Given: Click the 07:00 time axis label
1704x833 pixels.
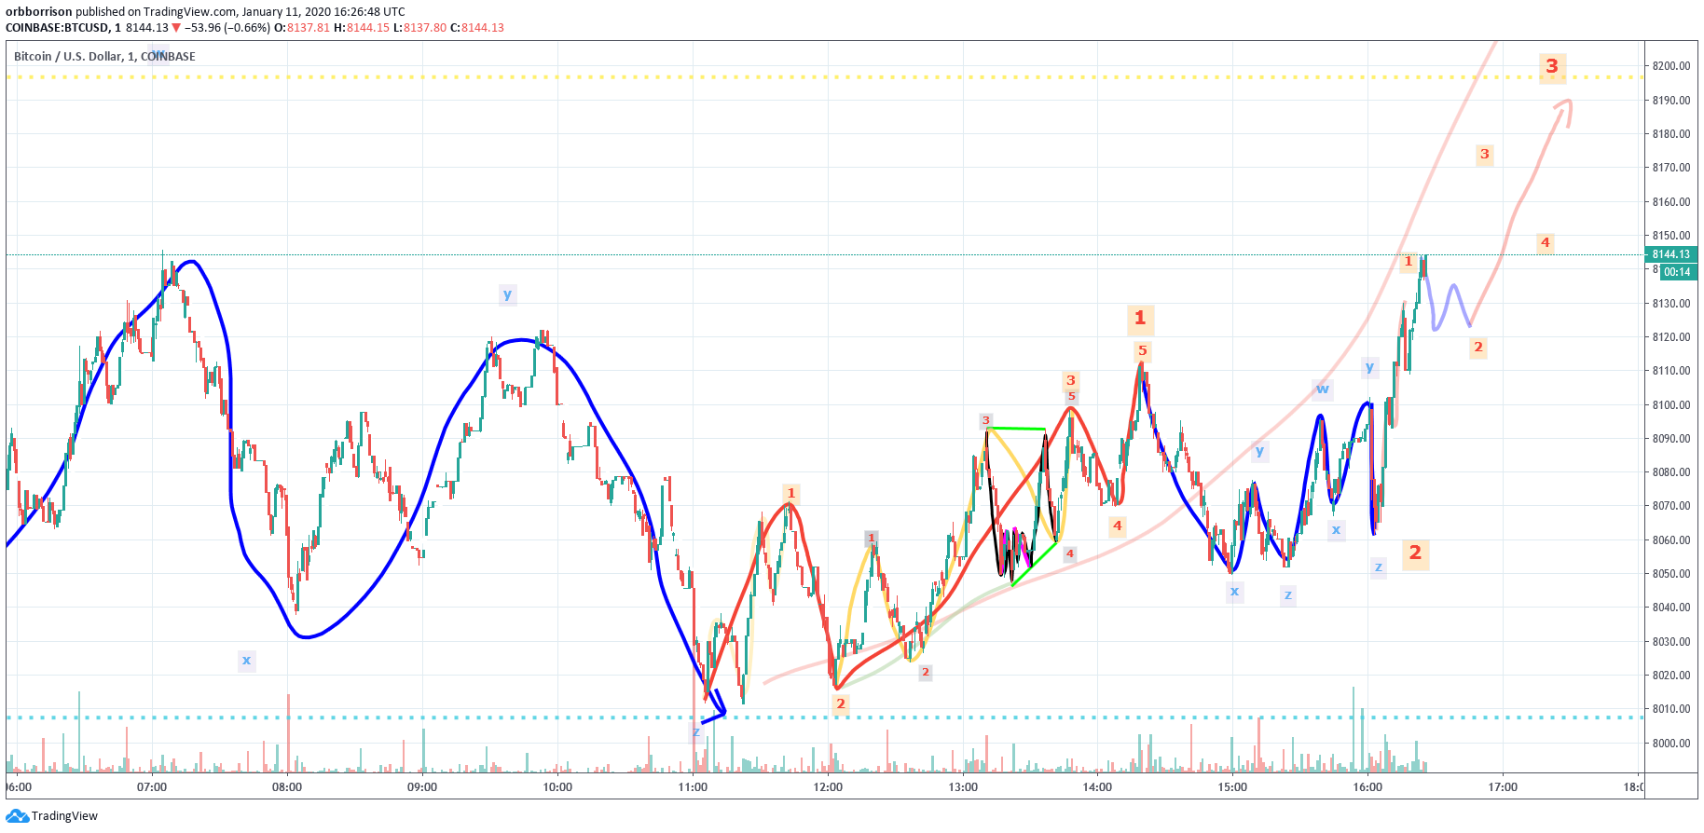Looking at the screenshot, I should tap(152, 787).
